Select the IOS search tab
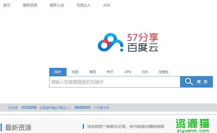217x133 pixels. pyautogui.click(x=144, y=72)
